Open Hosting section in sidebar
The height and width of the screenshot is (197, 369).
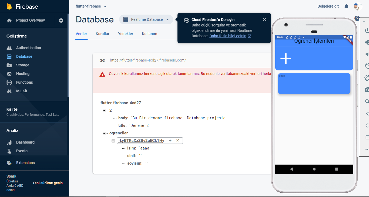[x=23, y=74]
